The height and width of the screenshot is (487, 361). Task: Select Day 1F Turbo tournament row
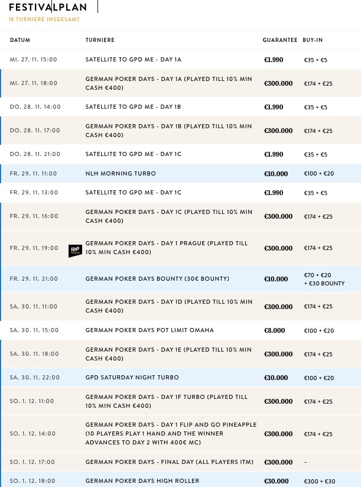pyautogui.click(x=180, y=401)
